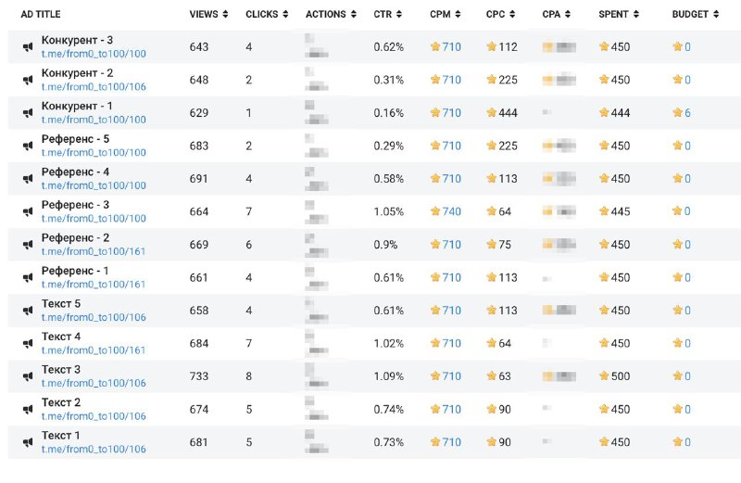Click spent star icon in Текст 3 row

coord(604,376)
